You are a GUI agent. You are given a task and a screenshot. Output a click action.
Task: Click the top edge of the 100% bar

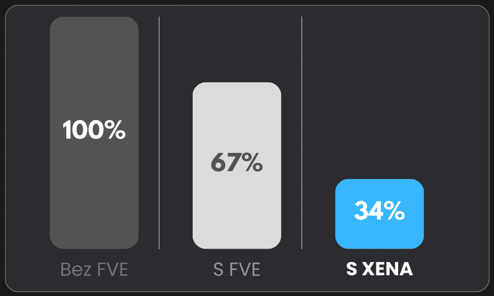(x=94, y=18)
